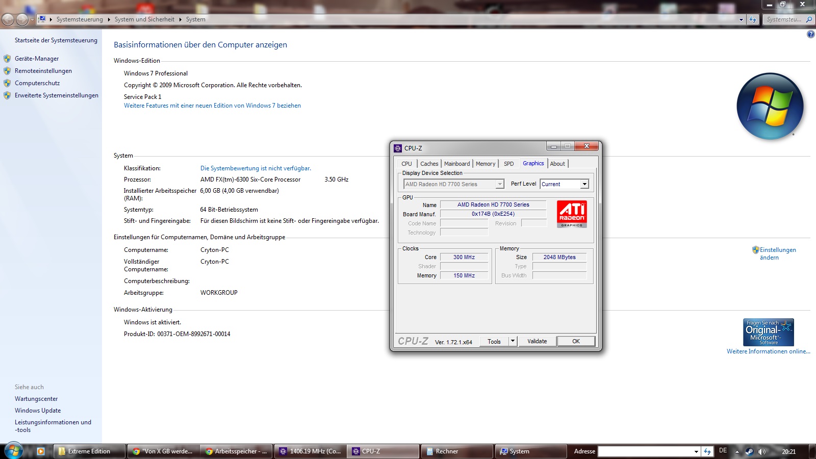Click the blue help question mark icon
The height and width of the screenshot is (459, 816).
(x=810, y=34)
